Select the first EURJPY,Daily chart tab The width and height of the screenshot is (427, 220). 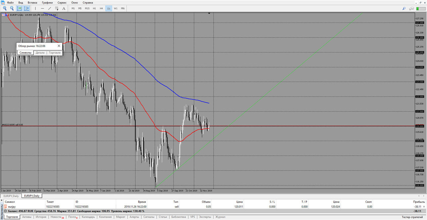[x=11, y=196]
